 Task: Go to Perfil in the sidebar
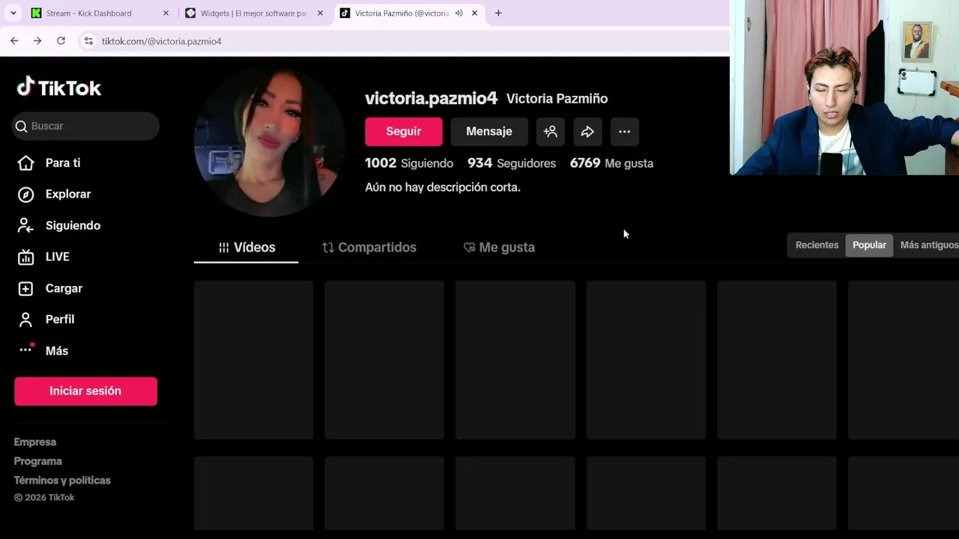pyautogui.click(x=45, y=320)
